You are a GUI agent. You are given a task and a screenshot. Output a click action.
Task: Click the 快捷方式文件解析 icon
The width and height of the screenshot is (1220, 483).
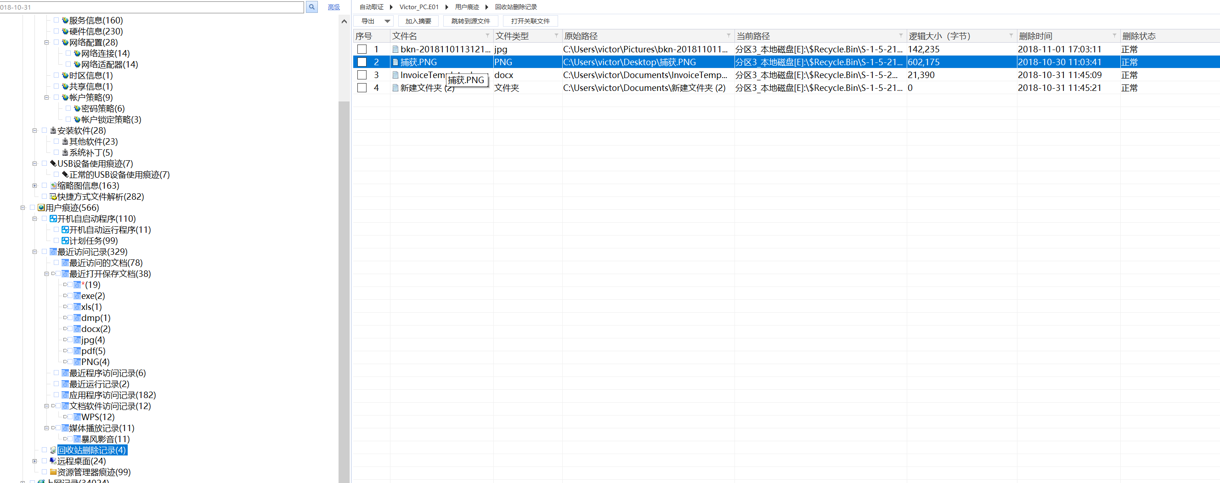(x=53, y=197)
